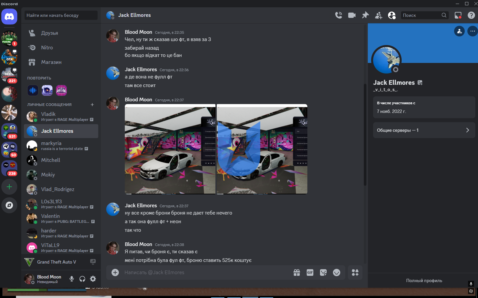Open Полный профиль link

pos(424,280)
